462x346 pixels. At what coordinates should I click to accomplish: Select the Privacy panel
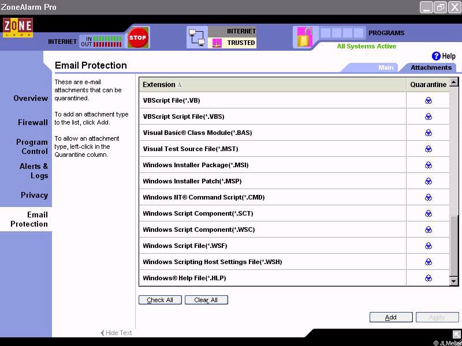(34, 195)
